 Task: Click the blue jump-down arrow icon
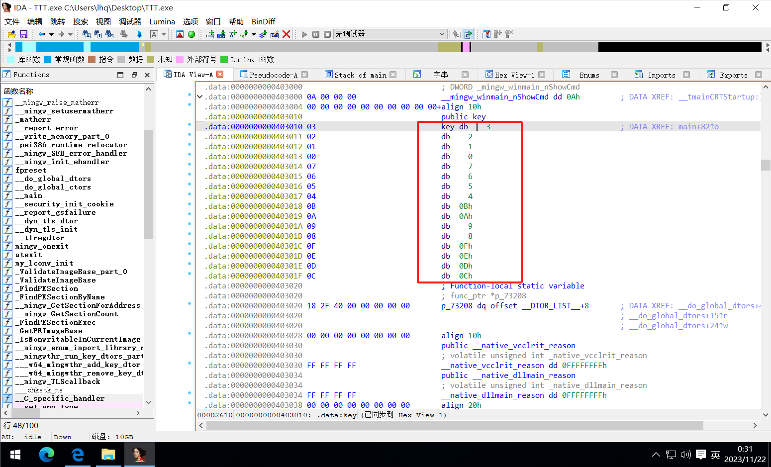[139, 34]
